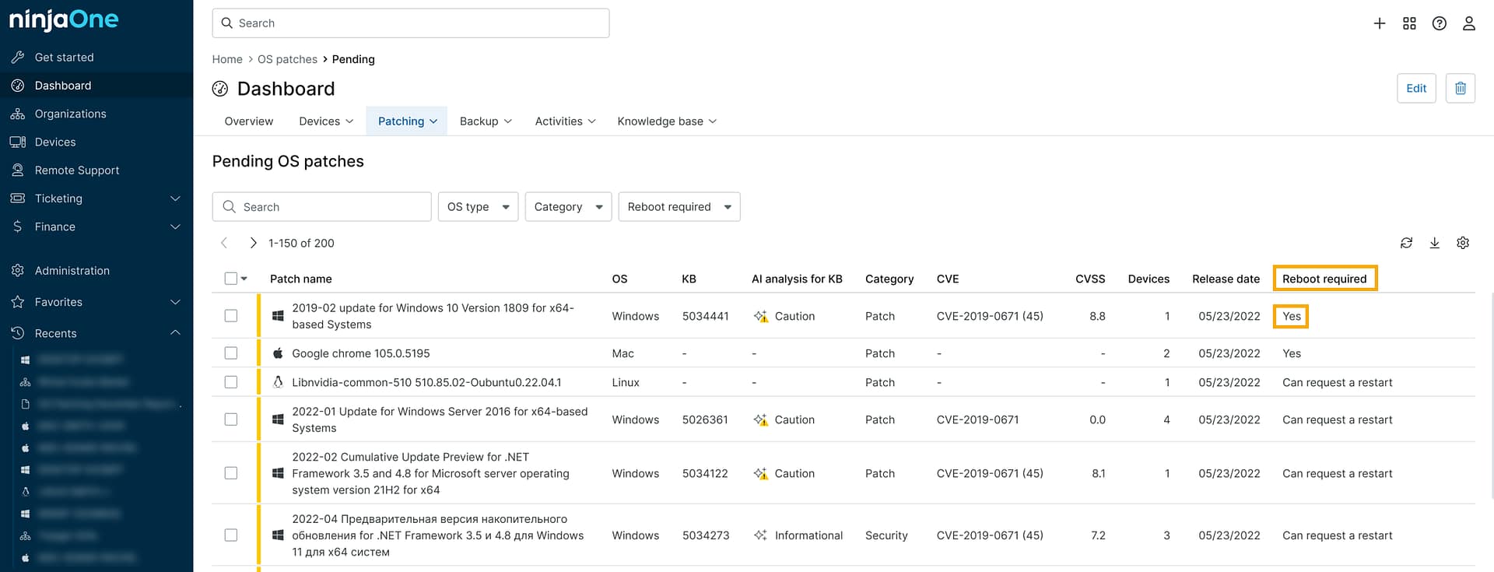Screen dimensions: 1494x572
Task: Follow the OS patches breadcrumb link
Action: [287, 59]
